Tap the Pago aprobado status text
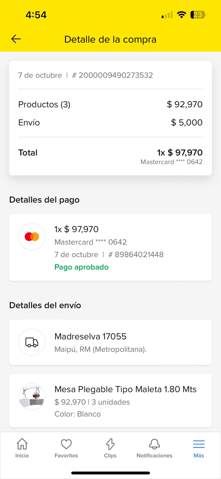This screenshot has width=221, height=479. click(x=81, y=267)
